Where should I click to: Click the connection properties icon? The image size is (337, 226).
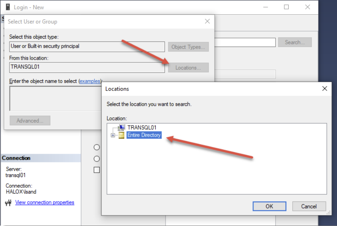[x=8, y=203]
